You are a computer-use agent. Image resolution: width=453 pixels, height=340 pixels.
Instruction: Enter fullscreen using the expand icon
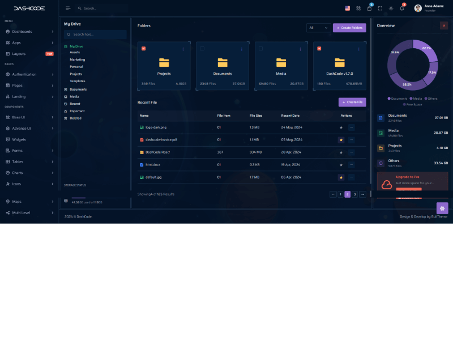(381, 8)
